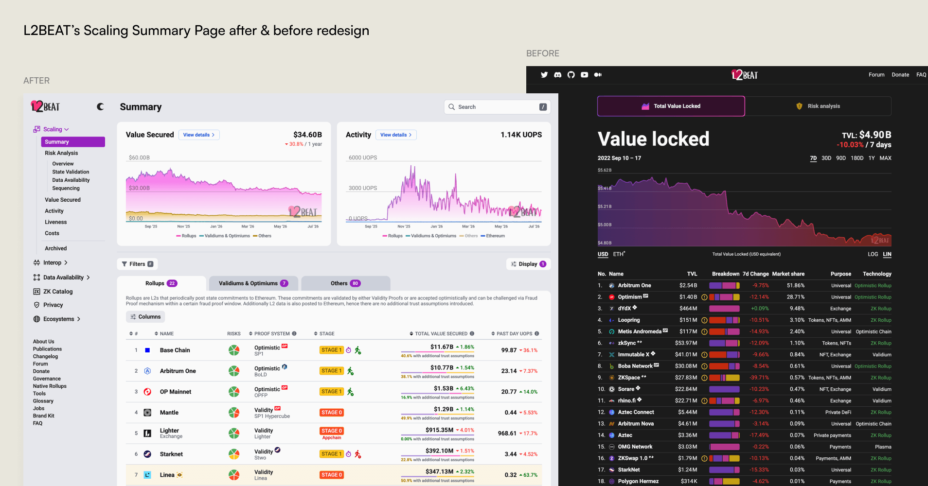Click the warning icon in the Optimism row
The height and width of the screenshot is (486, 928).
tap(704, 297)
